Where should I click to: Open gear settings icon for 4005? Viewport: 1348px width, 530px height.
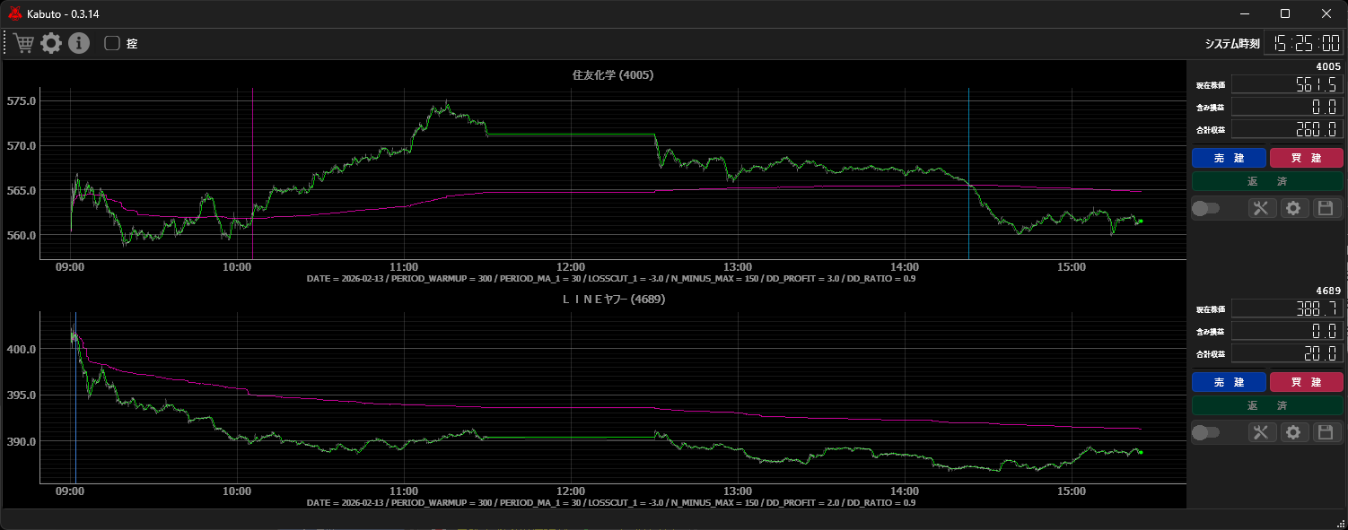tap(1293, 208)
